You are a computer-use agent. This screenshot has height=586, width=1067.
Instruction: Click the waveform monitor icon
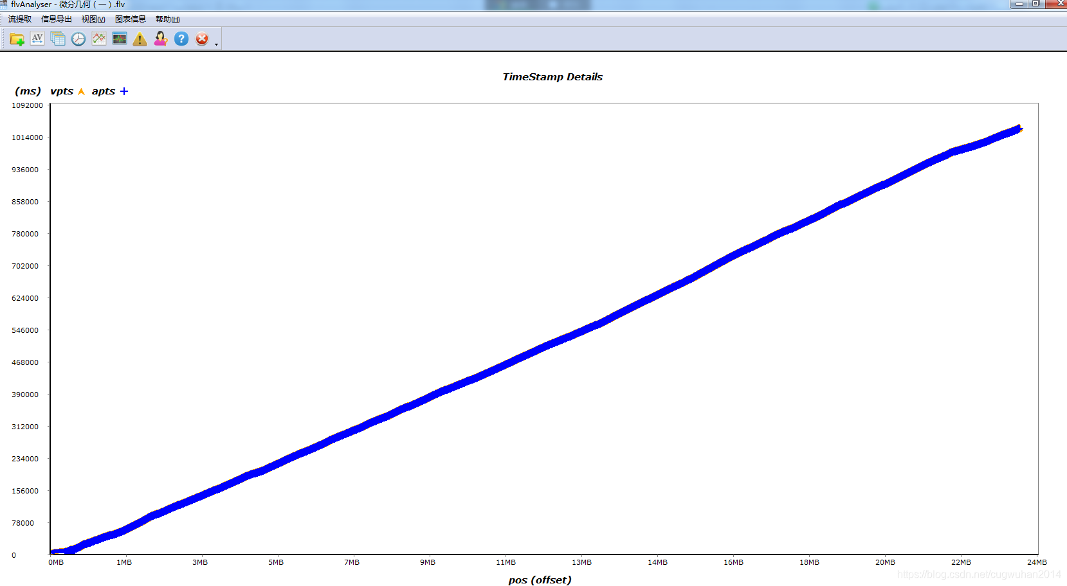tap(120, 39)
